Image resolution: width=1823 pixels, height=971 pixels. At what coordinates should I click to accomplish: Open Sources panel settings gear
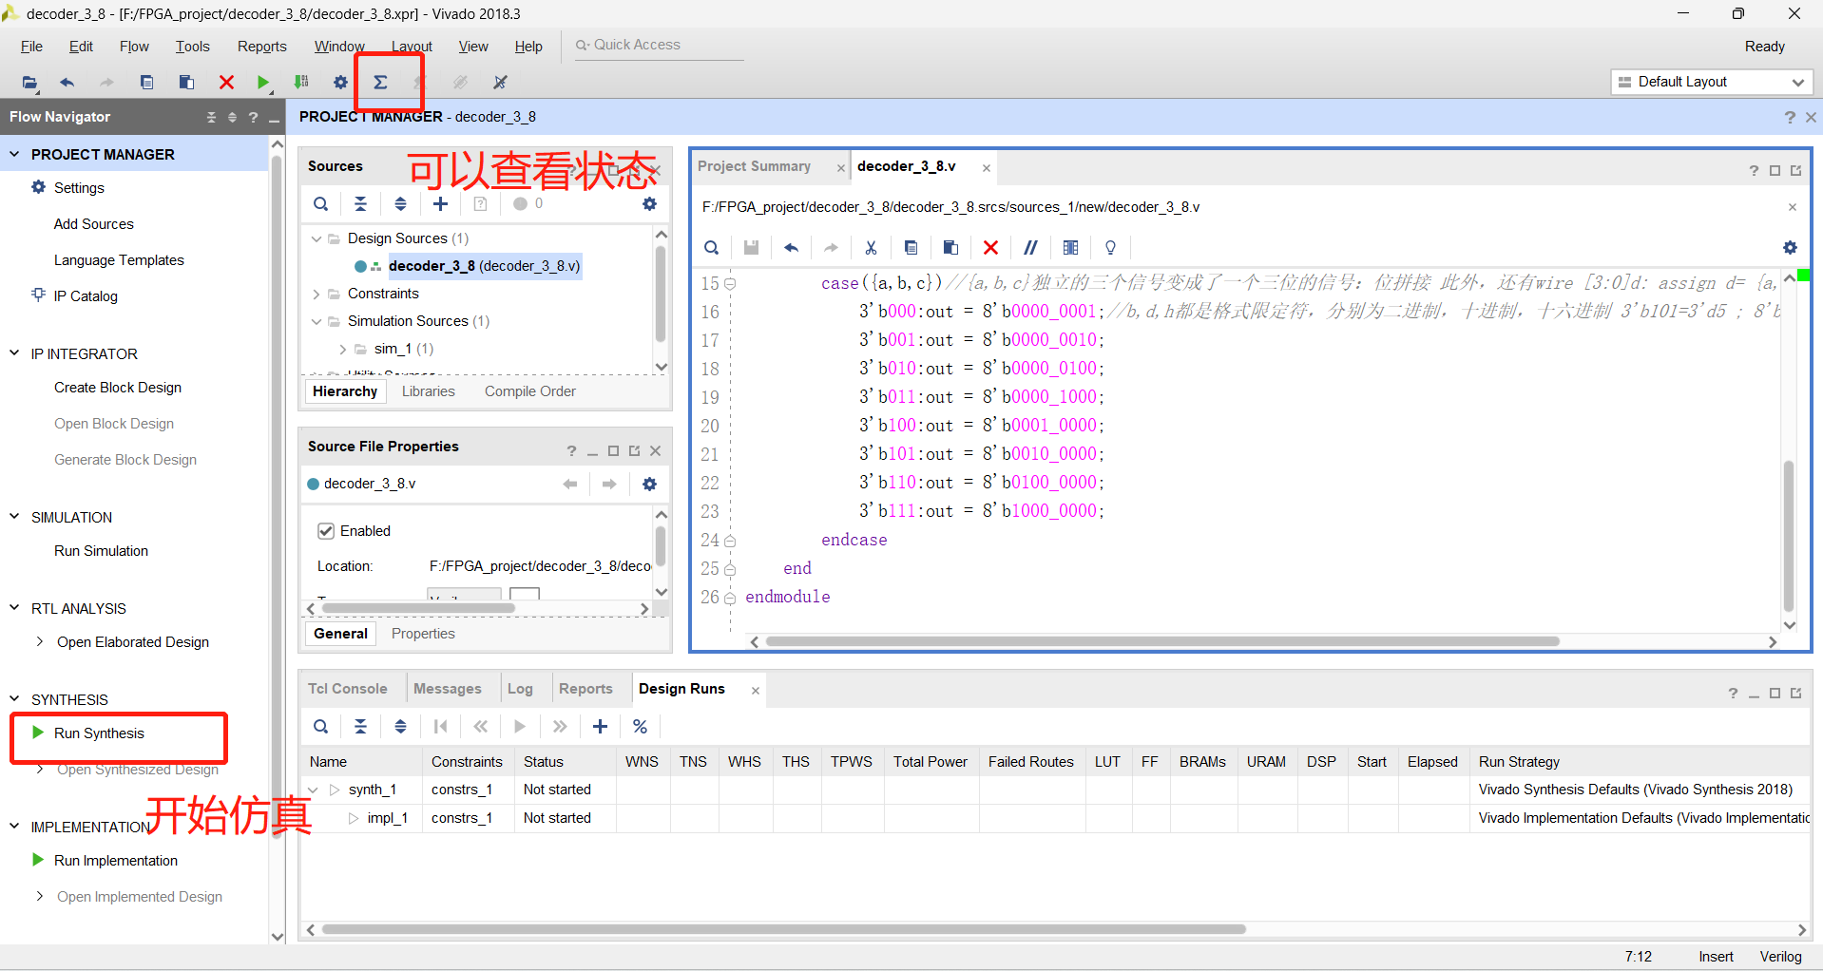649,204
